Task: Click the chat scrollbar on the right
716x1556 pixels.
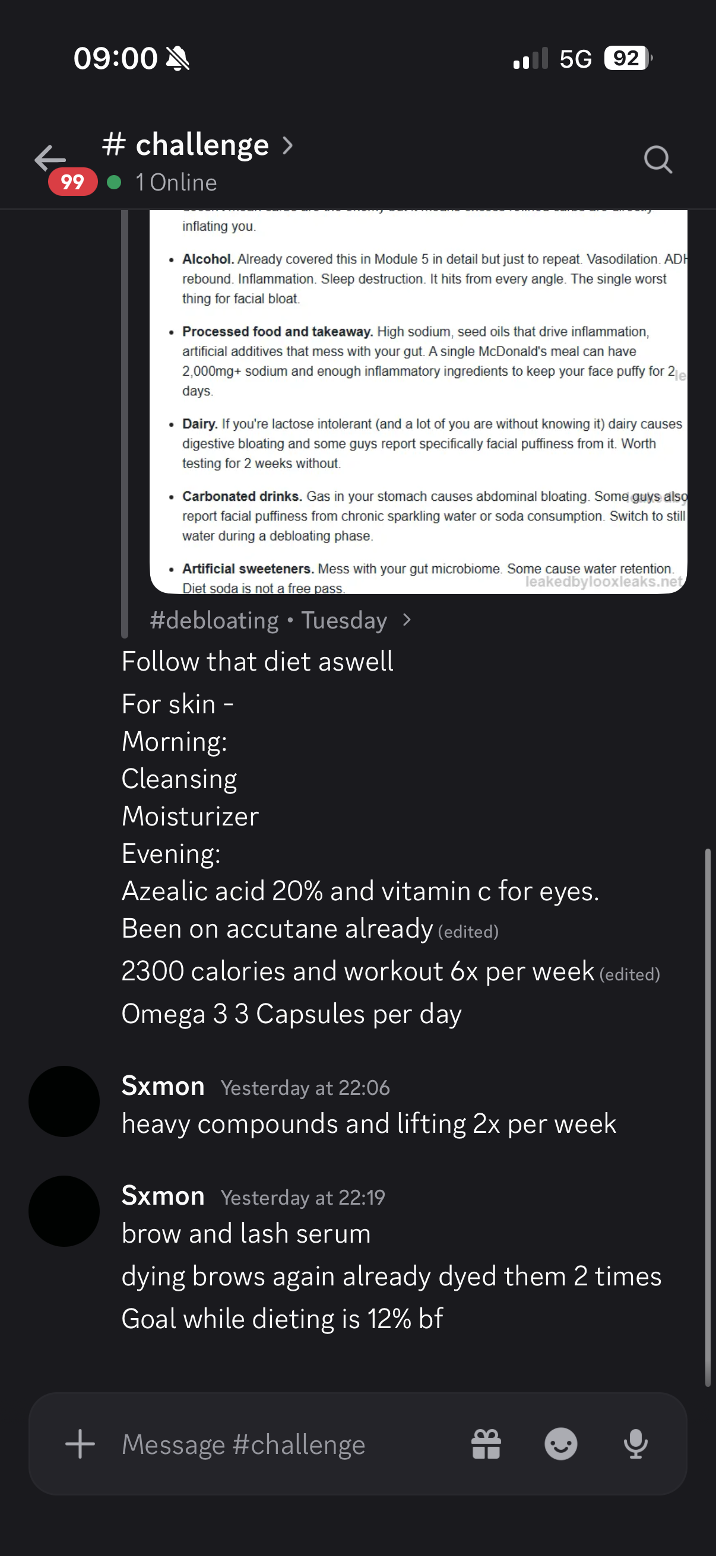Action: coord(708,1117)
